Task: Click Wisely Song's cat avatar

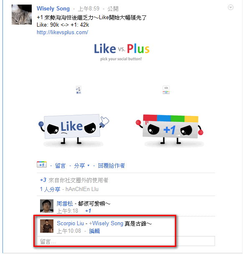Action: [22, 15]
